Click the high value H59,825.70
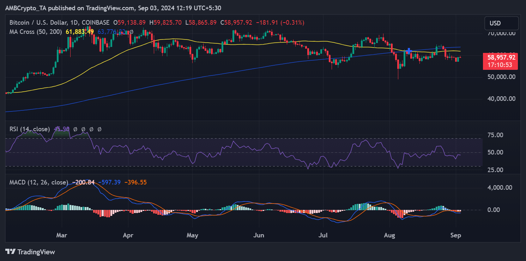Screen dimensions: 526x261 pos(165,23)
